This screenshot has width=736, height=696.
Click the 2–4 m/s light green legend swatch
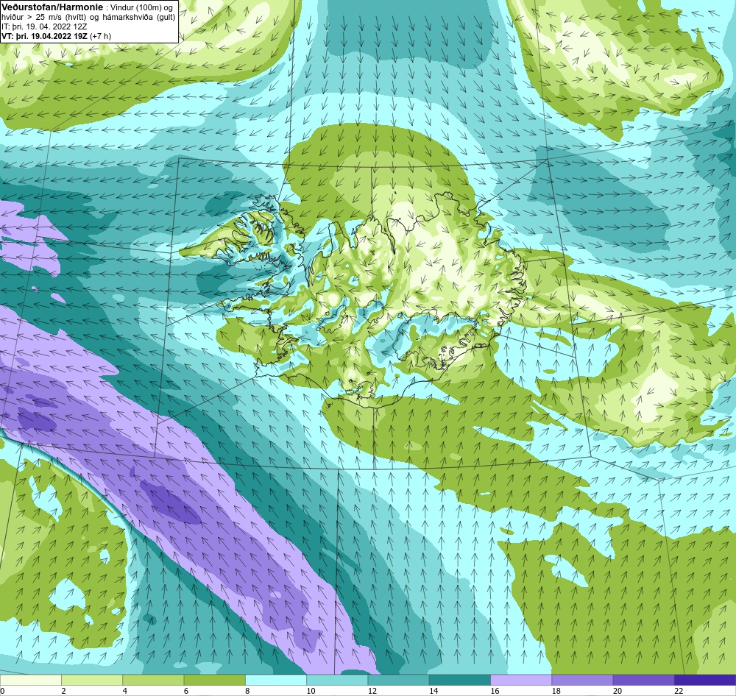coord(92,680)
